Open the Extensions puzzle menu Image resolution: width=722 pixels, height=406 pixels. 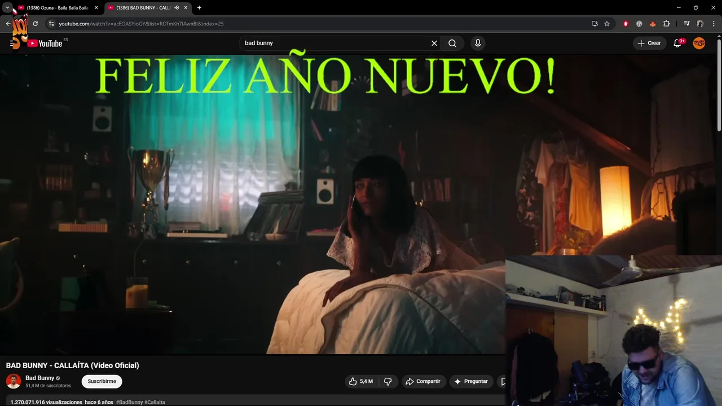pos(667,24)
